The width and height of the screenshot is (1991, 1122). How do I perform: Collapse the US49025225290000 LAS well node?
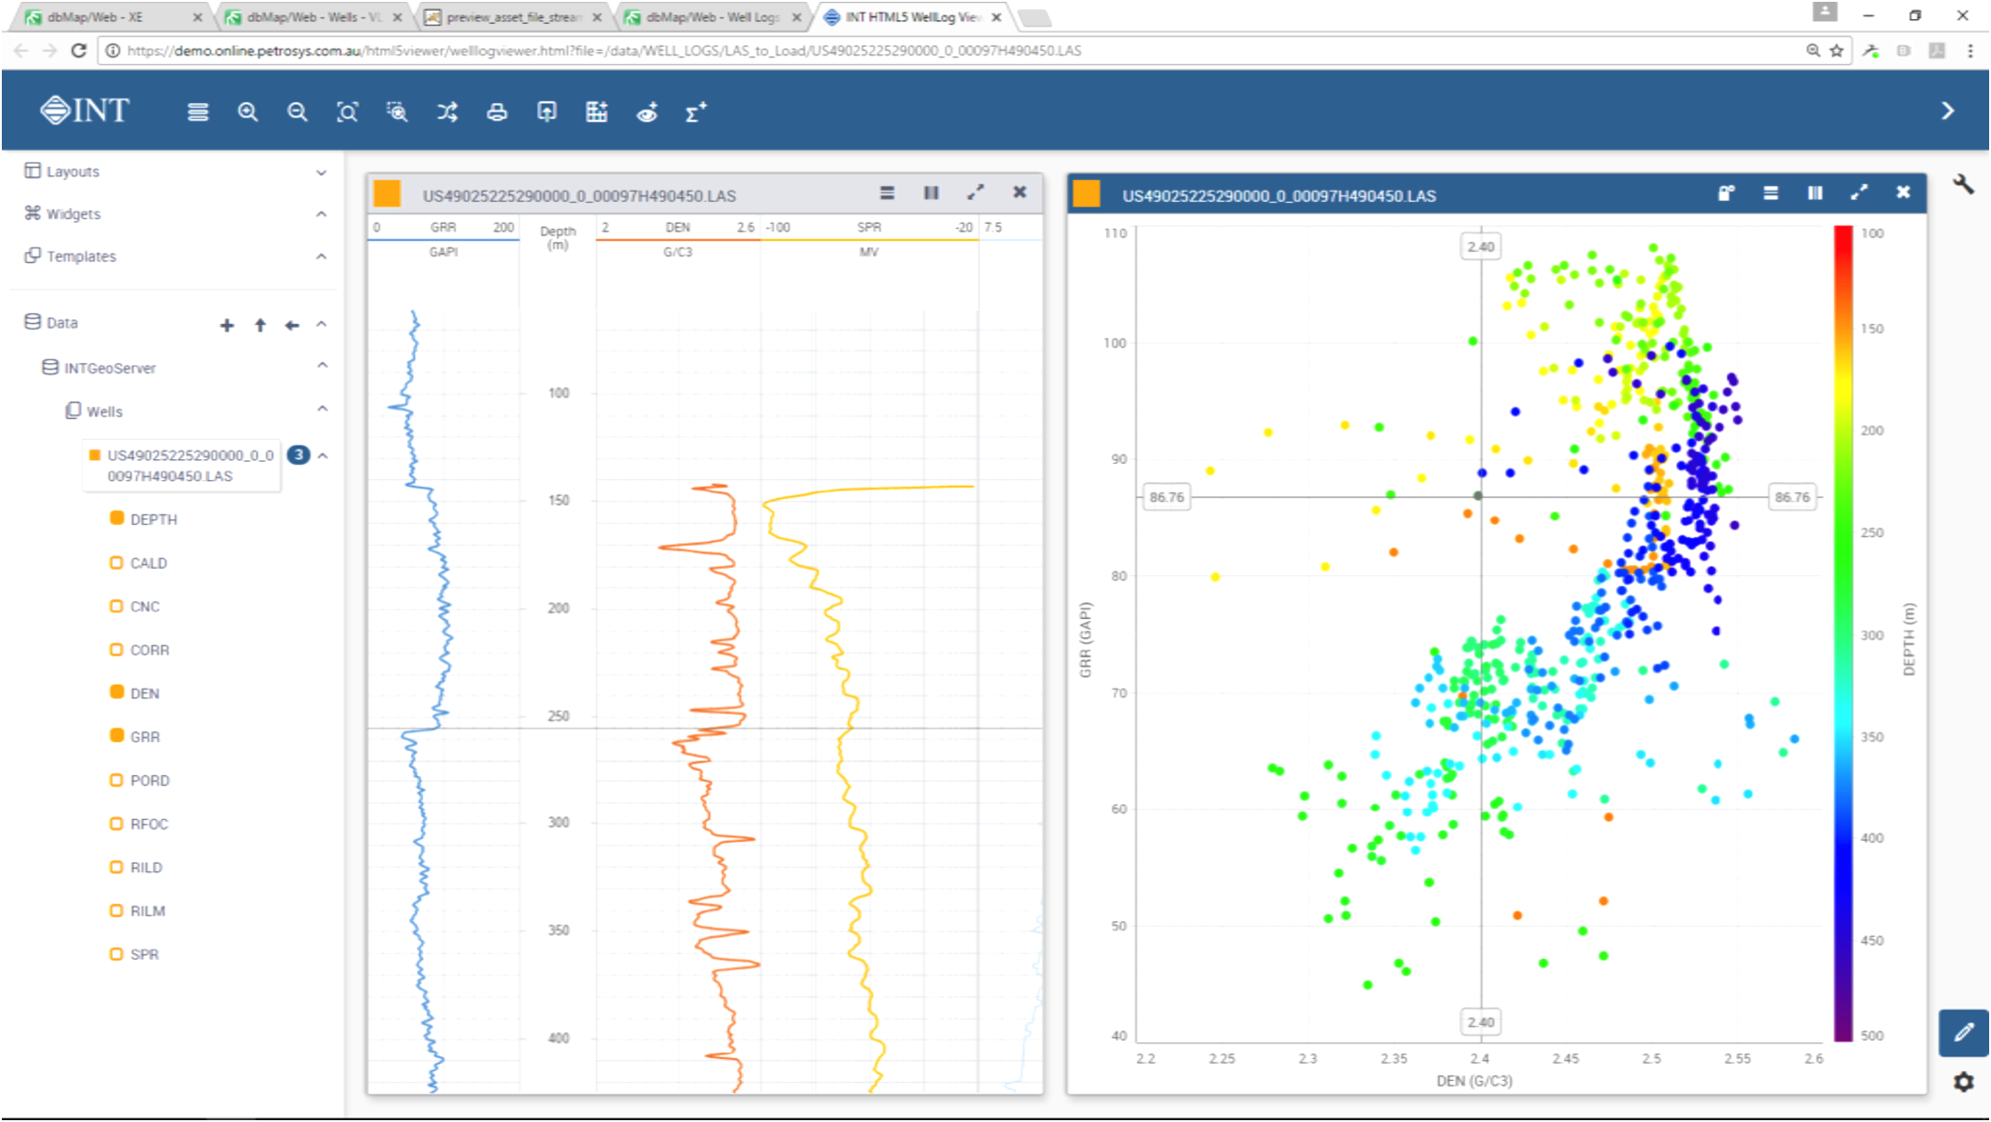pos(322,456)
